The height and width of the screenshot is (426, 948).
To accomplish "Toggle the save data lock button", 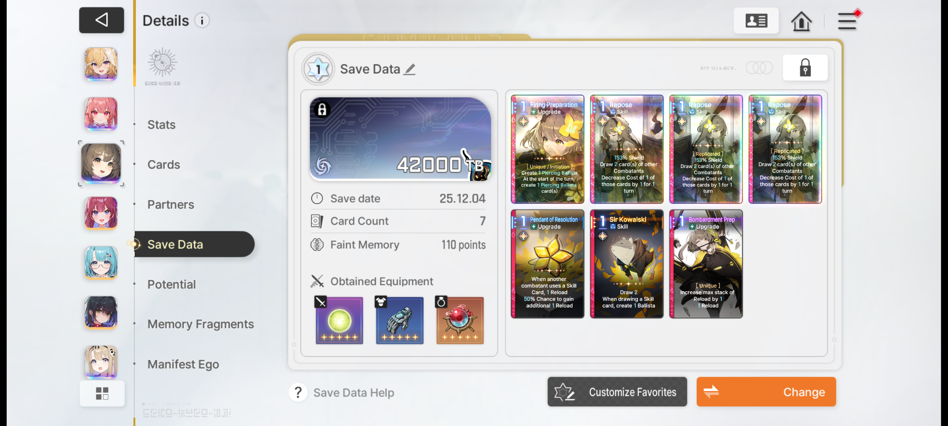I will click(805, 68).
